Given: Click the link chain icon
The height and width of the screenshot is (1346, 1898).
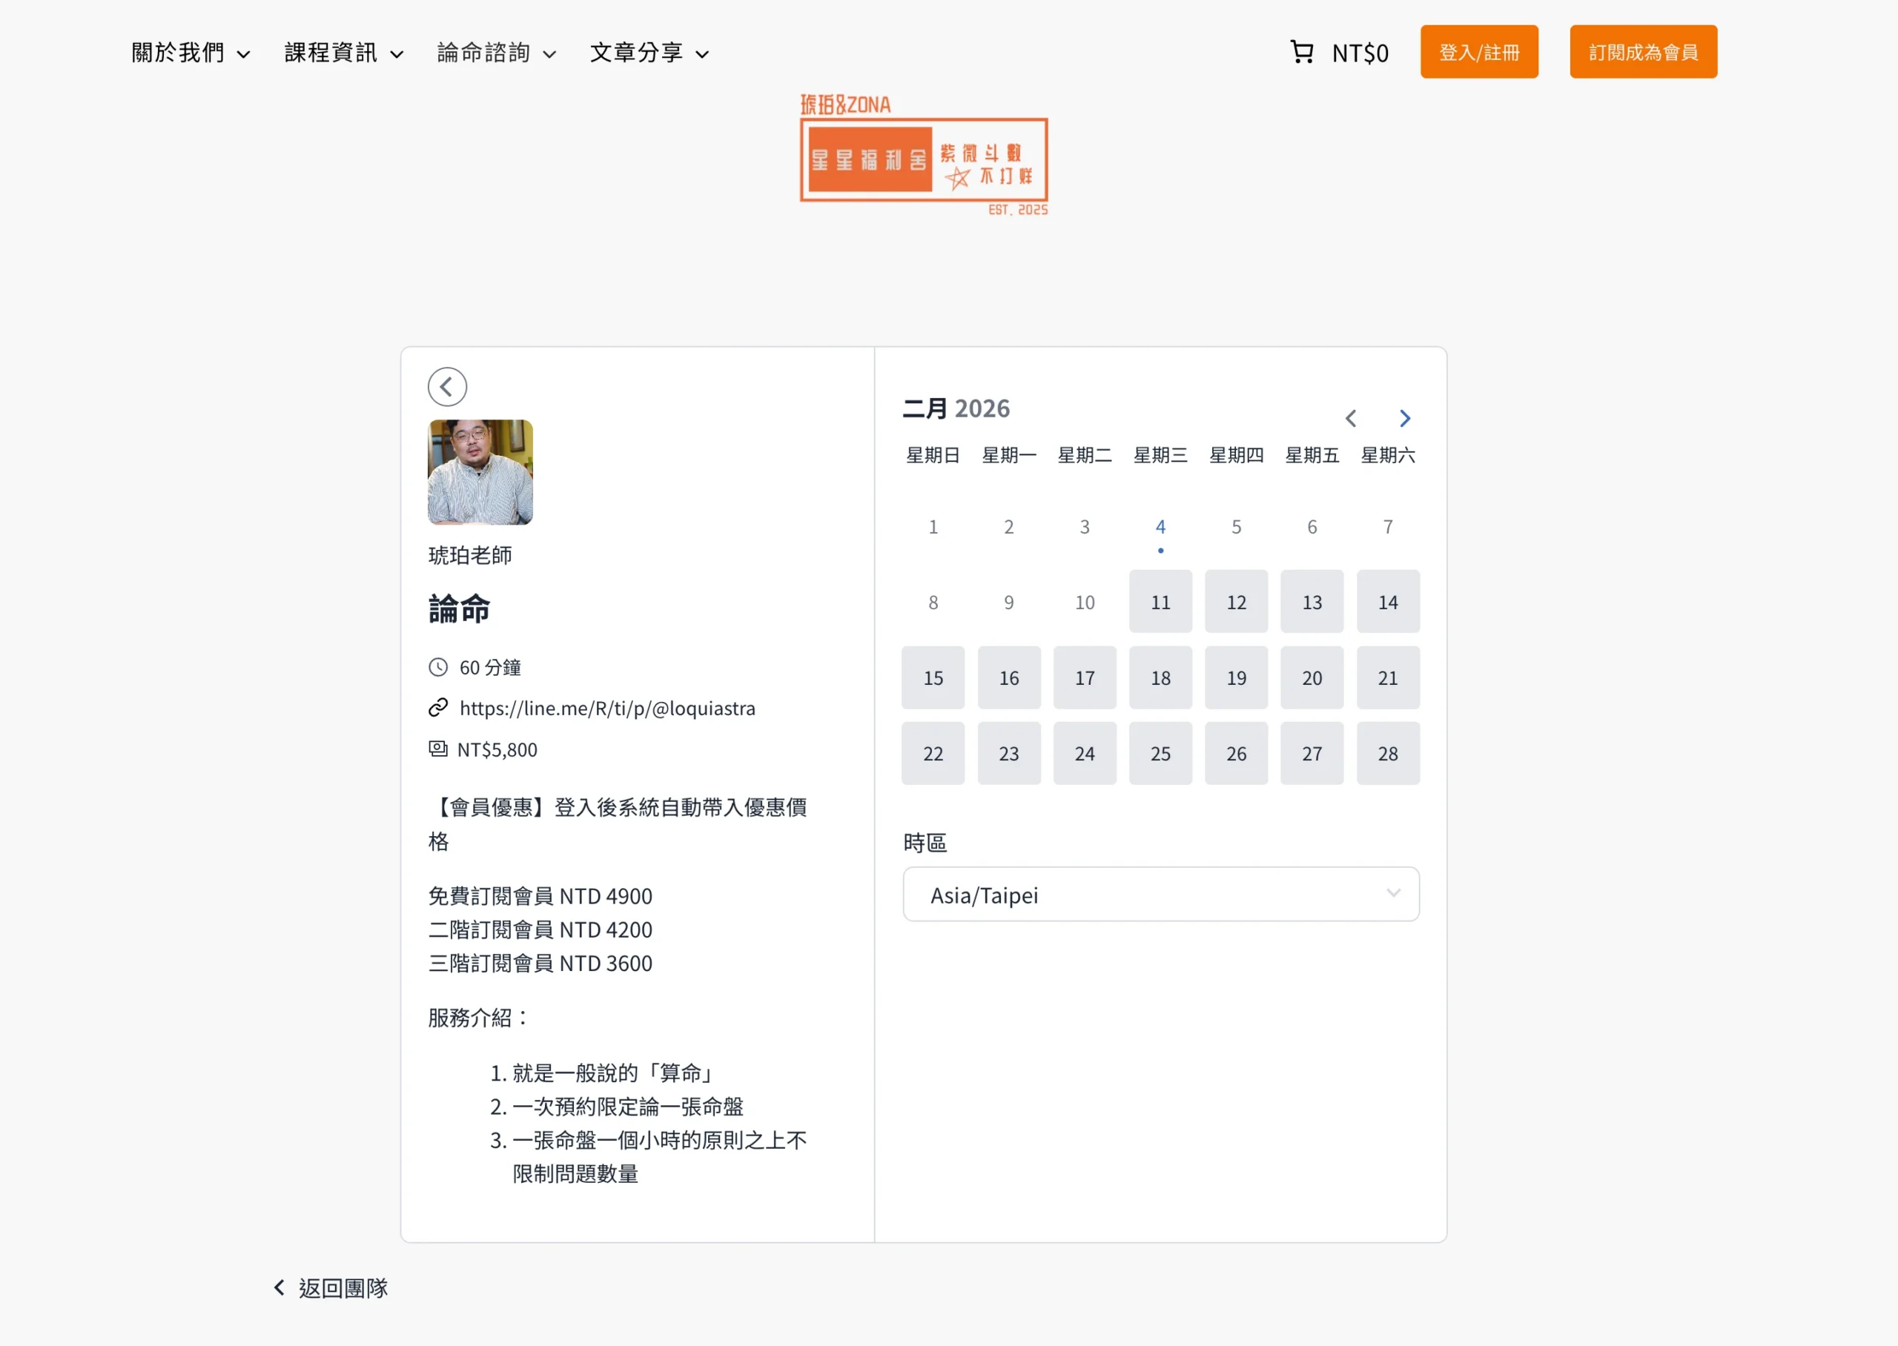Looking at the screenshot, I should tap(437, 708).
